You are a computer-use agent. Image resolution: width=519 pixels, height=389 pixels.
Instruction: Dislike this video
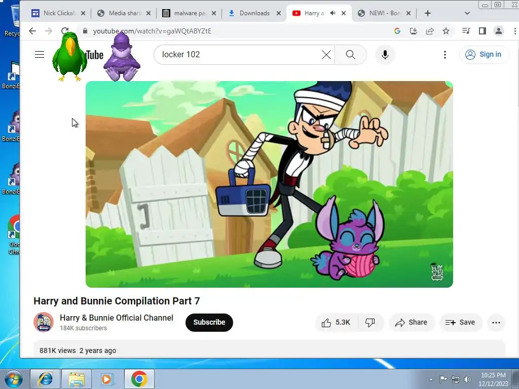[369, 323]
